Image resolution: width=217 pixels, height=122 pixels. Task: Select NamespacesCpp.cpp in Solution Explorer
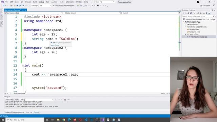click(199, 37)
